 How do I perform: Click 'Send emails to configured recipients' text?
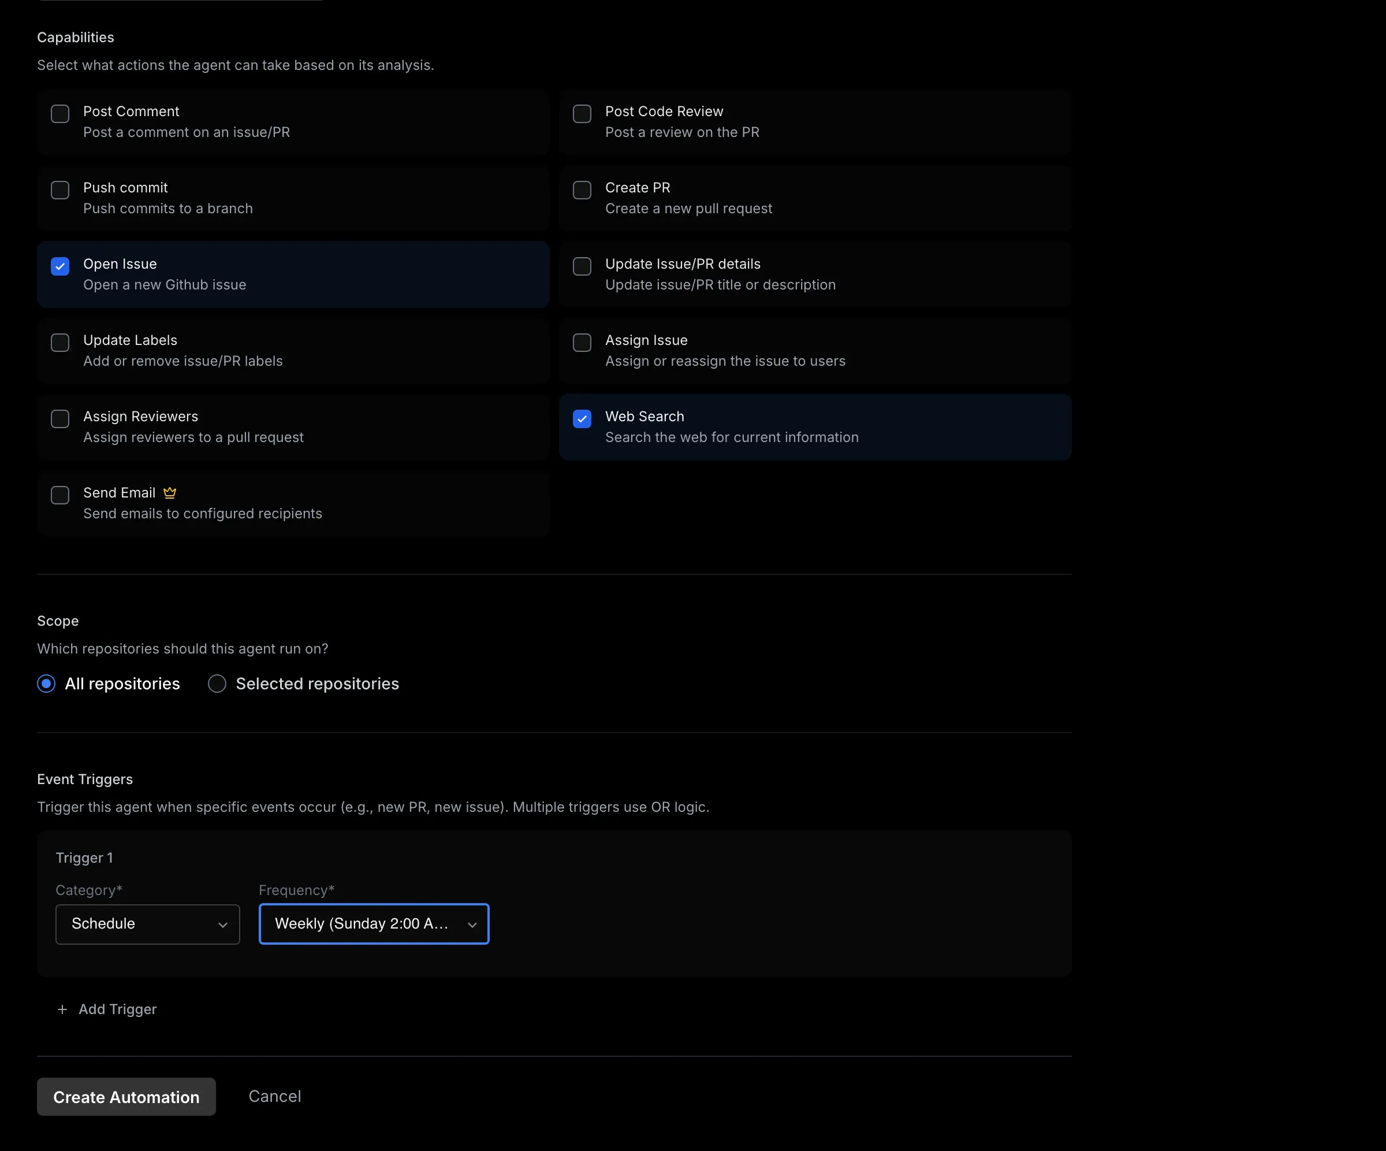(x=203, y=514)
